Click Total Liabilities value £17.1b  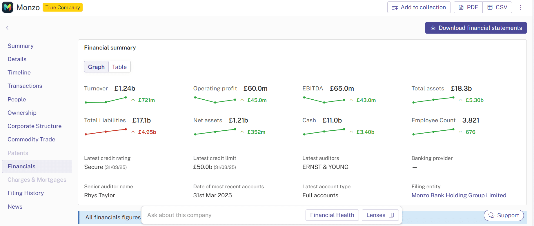[x=141, y=120]
